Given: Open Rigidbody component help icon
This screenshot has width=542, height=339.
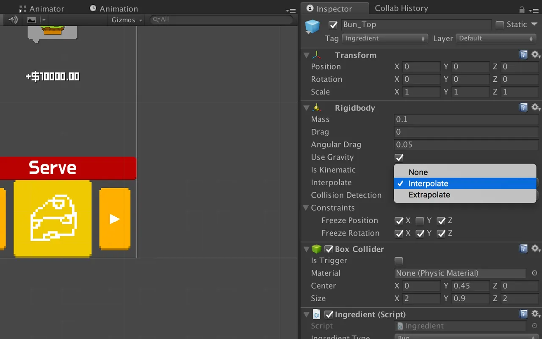Looking at the screenshot, I should 524,107.
